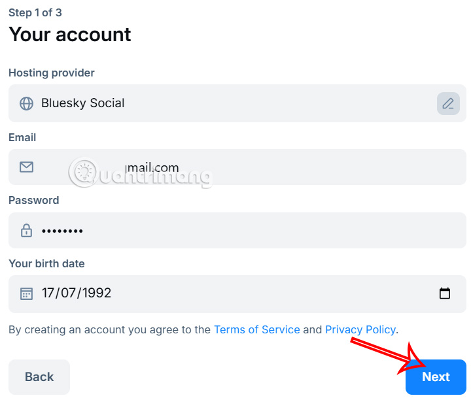
Task: Click the Your birth date label
Action: (46, 263)
